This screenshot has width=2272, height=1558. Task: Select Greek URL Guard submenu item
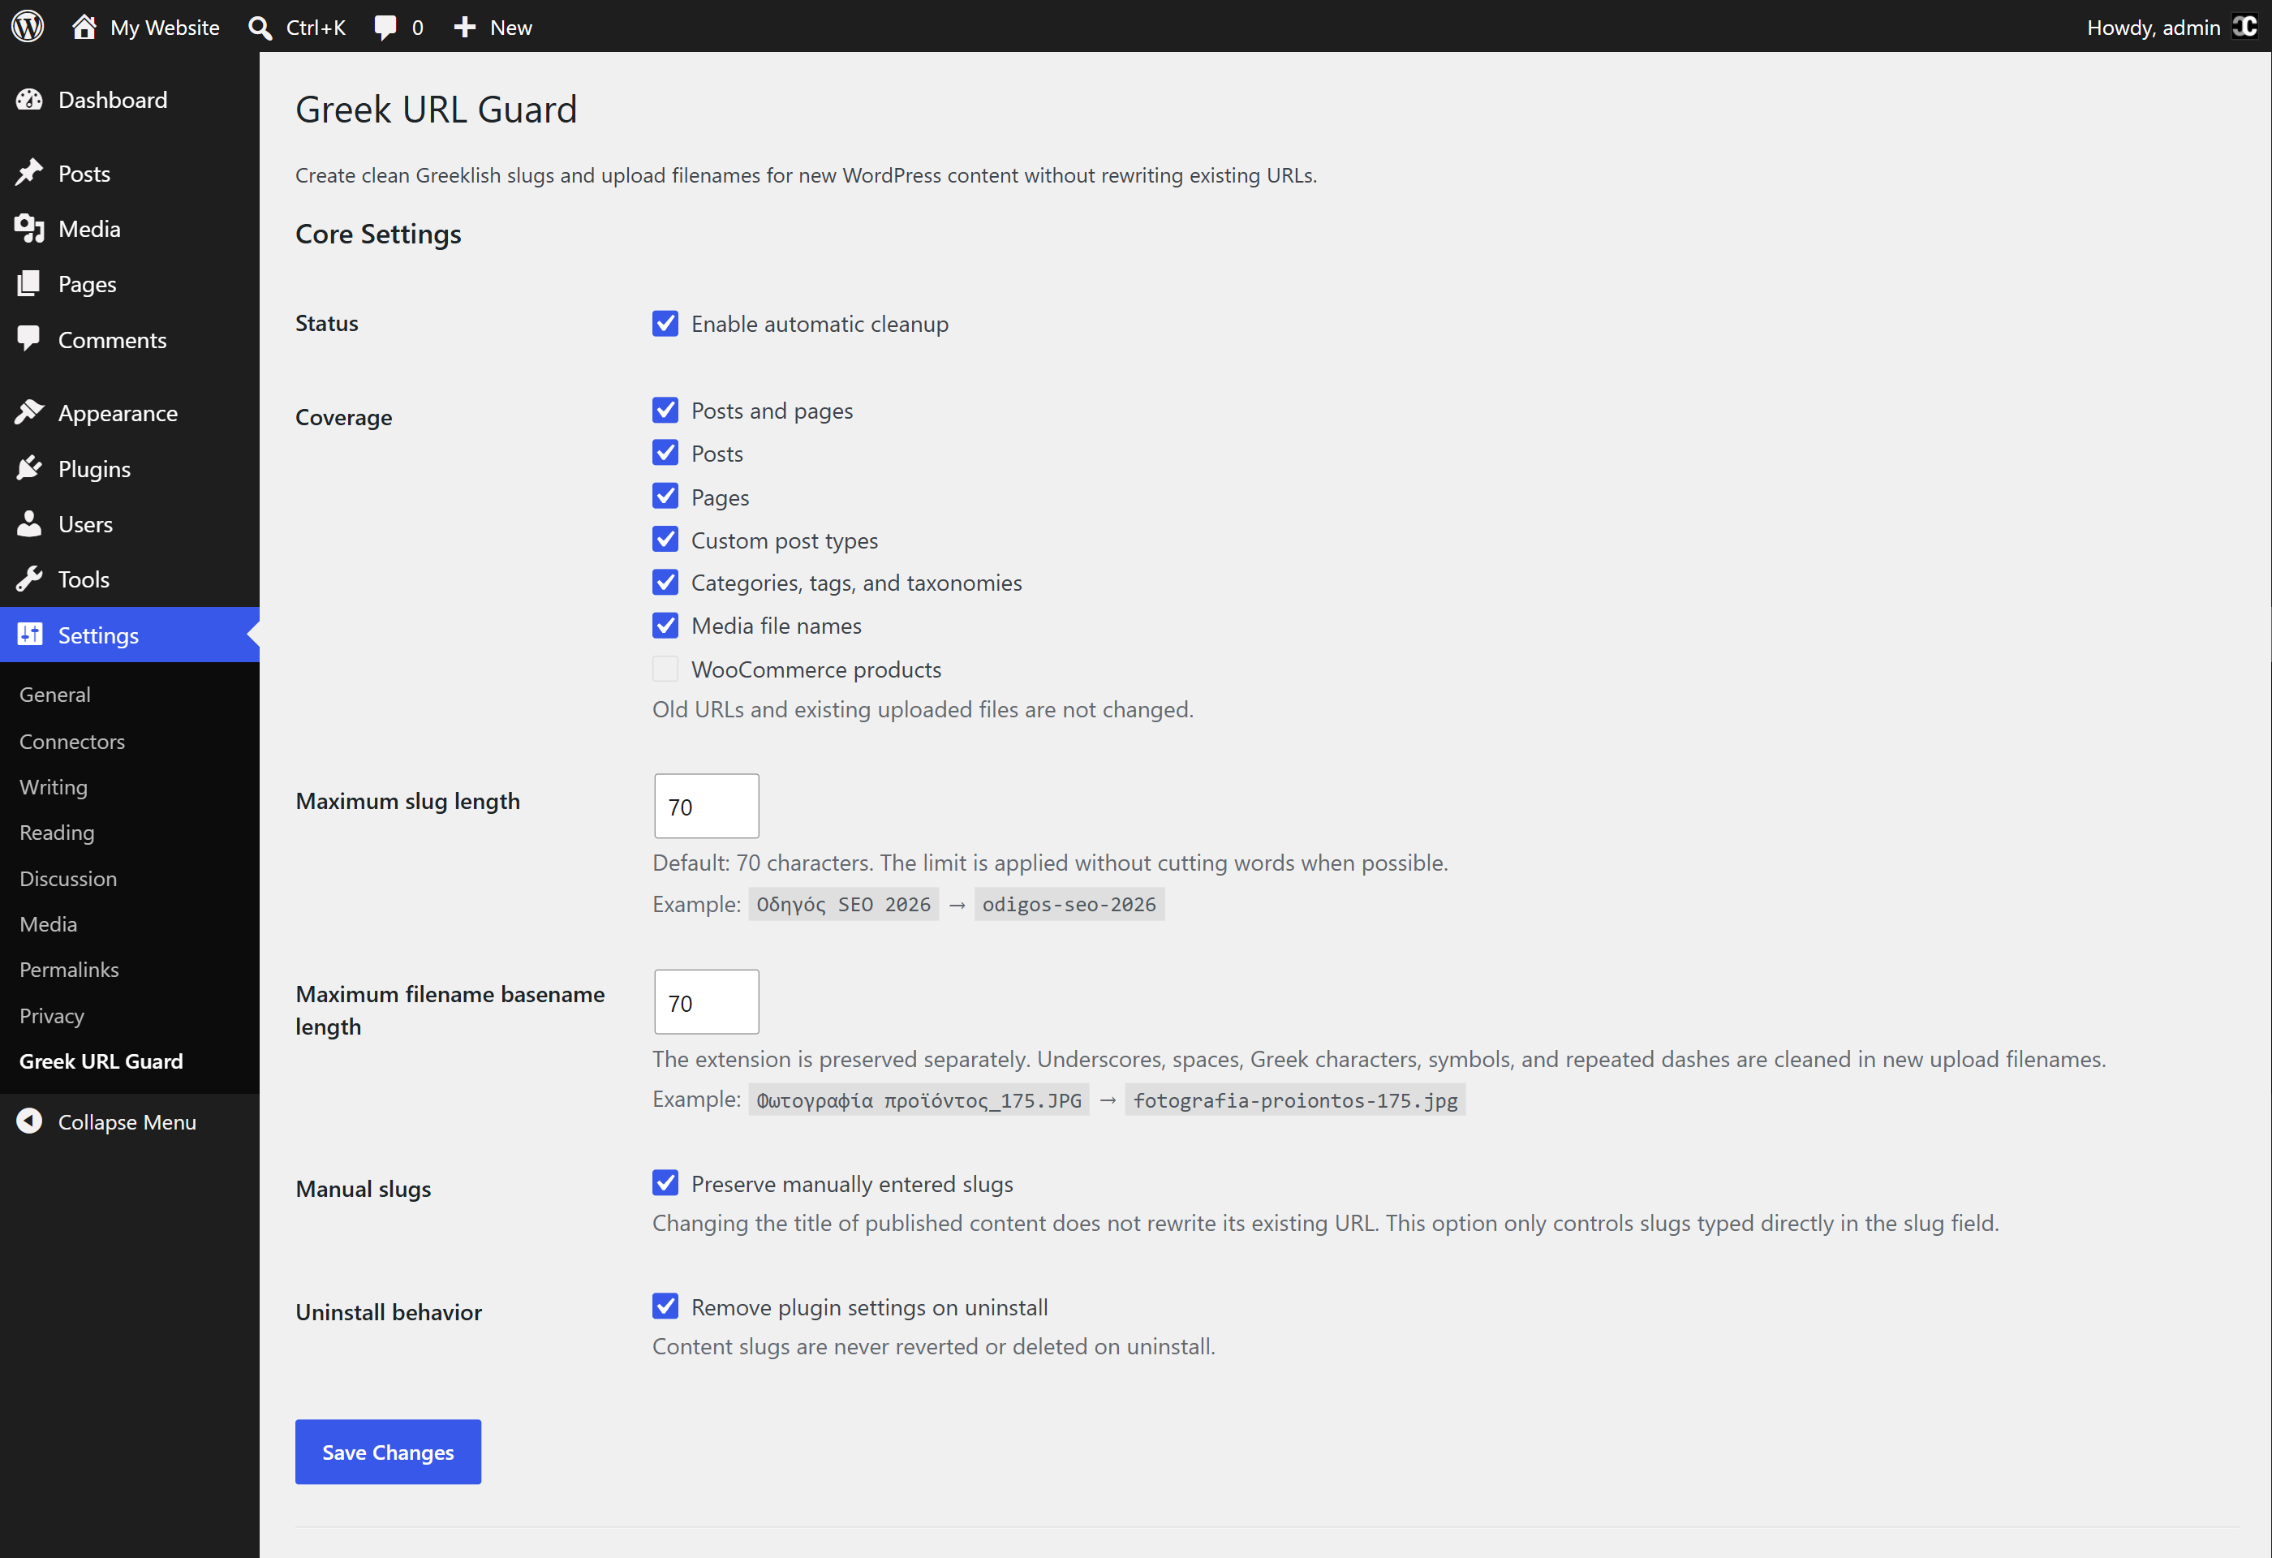(x=101, y=1061)
